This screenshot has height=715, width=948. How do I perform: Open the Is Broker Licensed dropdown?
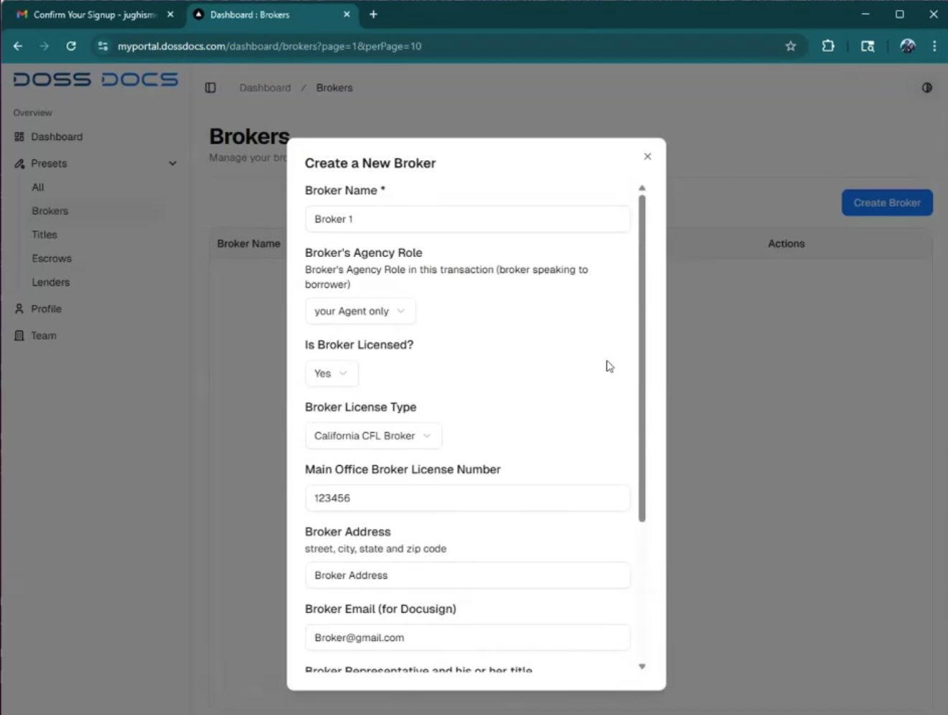click(x=331, y=373)
